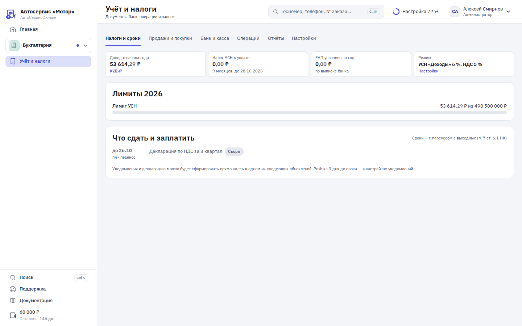Click the magnifier icon in the top search field
This screenshot has height=326, width=522.
point(275,12)
